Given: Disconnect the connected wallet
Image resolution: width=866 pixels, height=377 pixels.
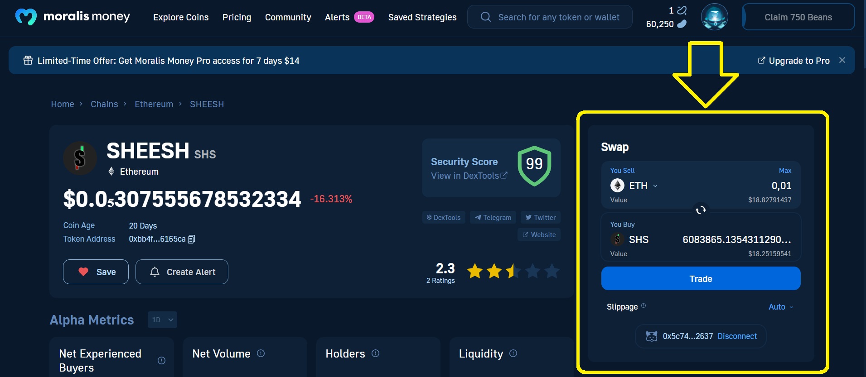Looking at the screenshot, I should pyautogui.click(x=737, y=336).
